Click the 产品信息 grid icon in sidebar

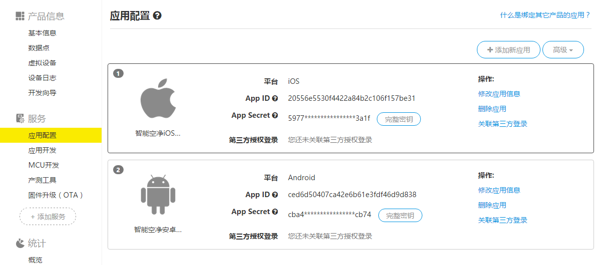[20, 16]
